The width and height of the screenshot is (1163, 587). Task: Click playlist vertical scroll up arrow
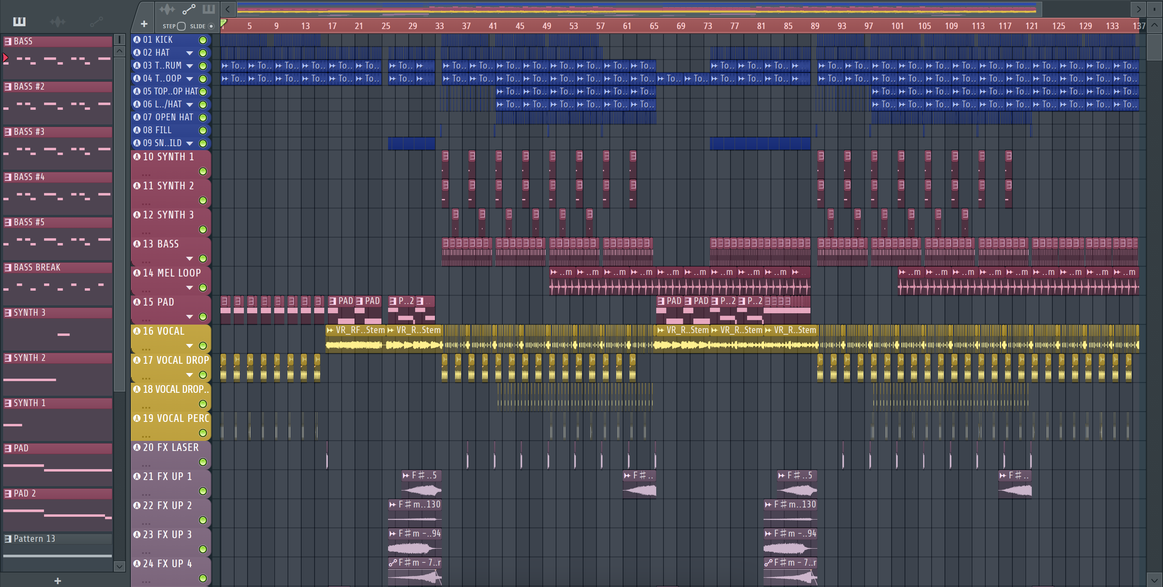[x=1154, y=25]
